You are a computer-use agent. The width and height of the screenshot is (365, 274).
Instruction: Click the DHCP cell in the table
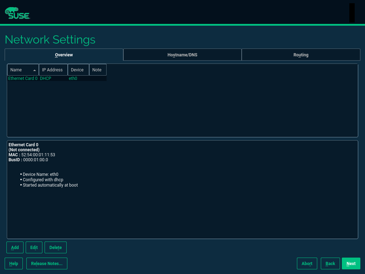tap(46, 78)
